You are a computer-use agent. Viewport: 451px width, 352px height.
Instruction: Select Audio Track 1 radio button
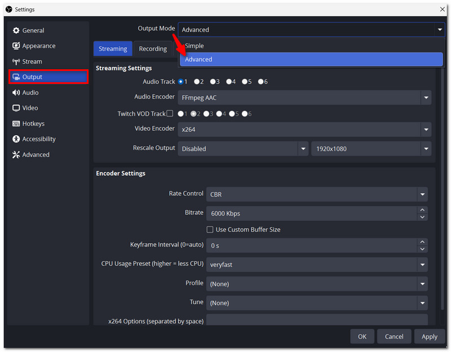180,82
